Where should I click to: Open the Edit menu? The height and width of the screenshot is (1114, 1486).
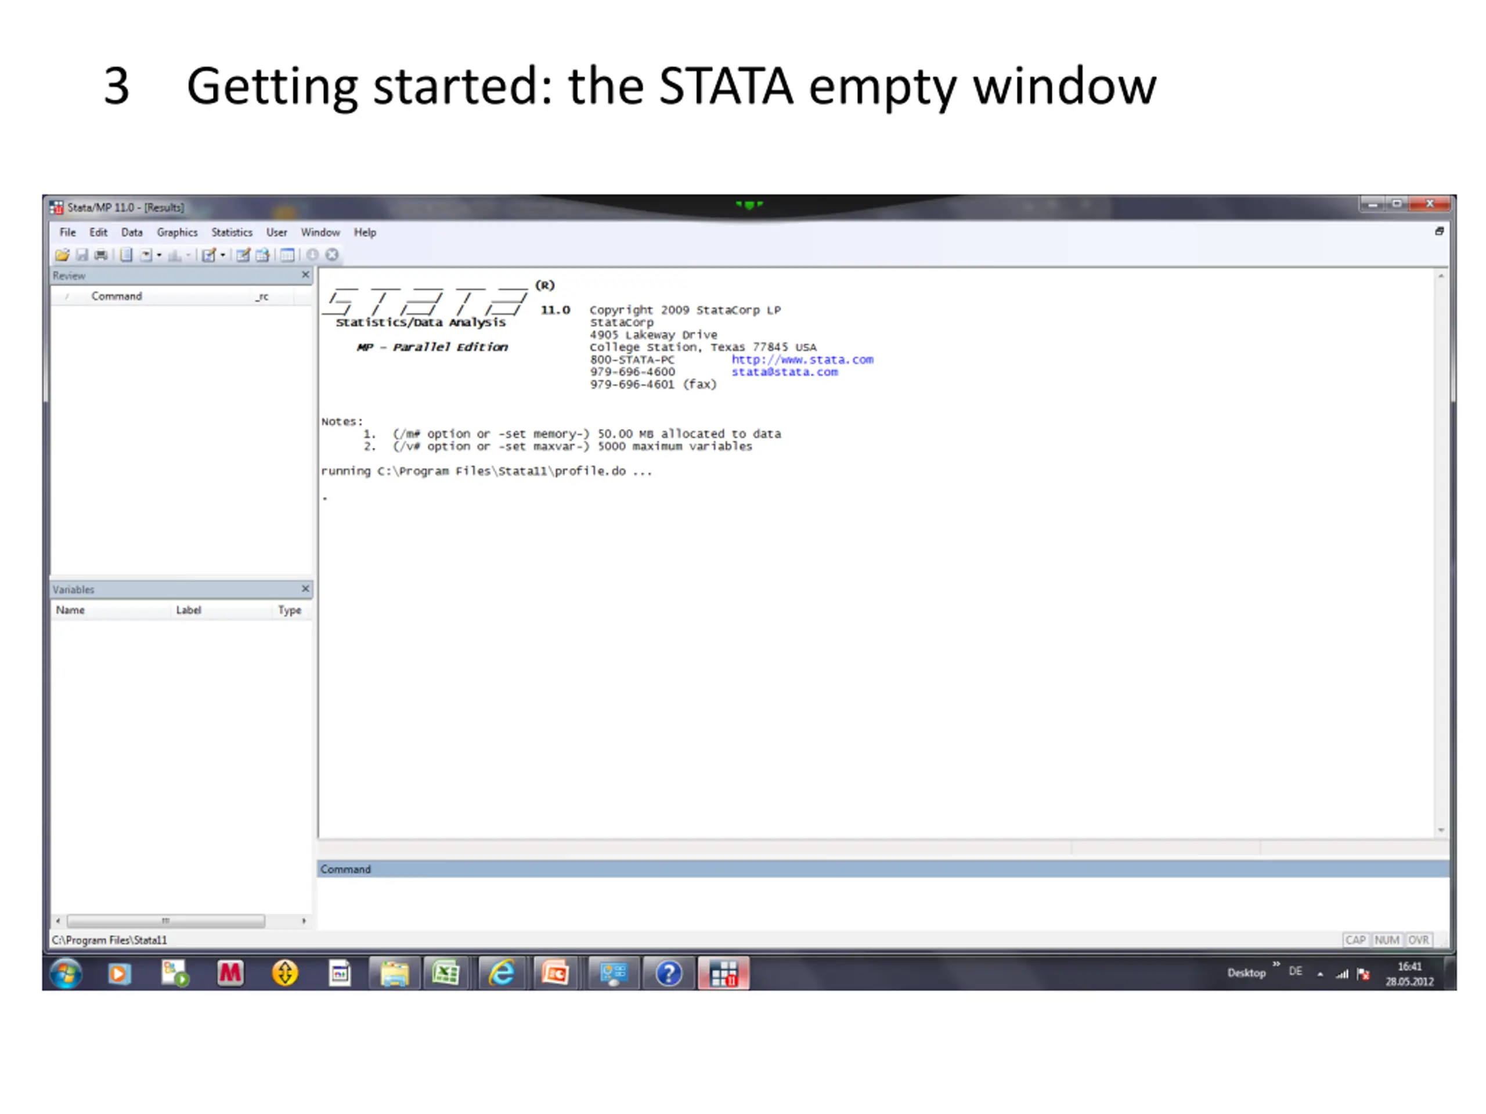point(99,232)
